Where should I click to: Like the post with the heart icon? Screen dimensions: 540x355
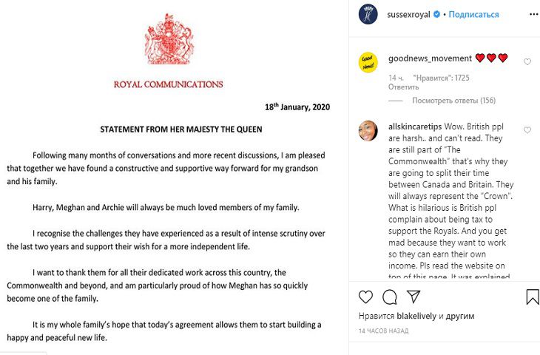pyautogui.click(x=365, y=297)
